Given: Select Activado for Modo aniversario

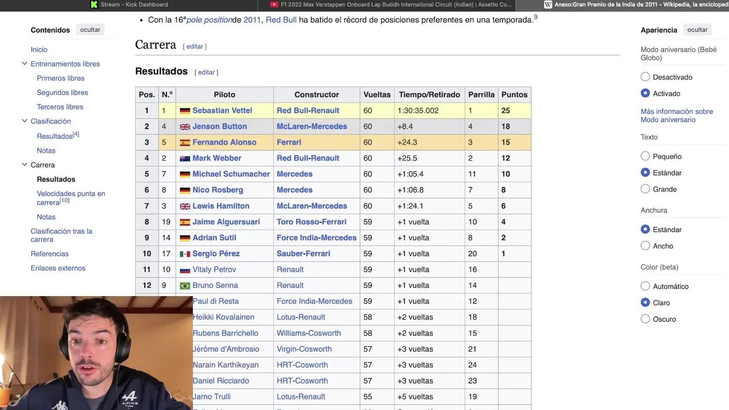Looking at the screenshot, I should (x=645, y=93).
